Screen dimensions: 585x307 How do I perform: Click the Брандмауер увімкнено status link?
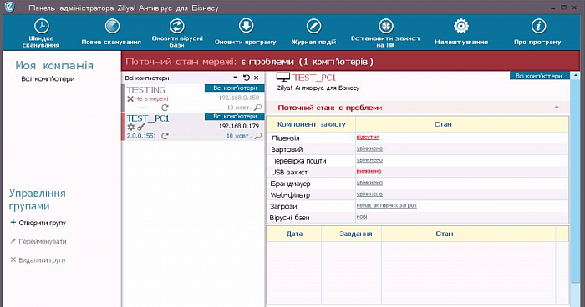tap(369, 183)
